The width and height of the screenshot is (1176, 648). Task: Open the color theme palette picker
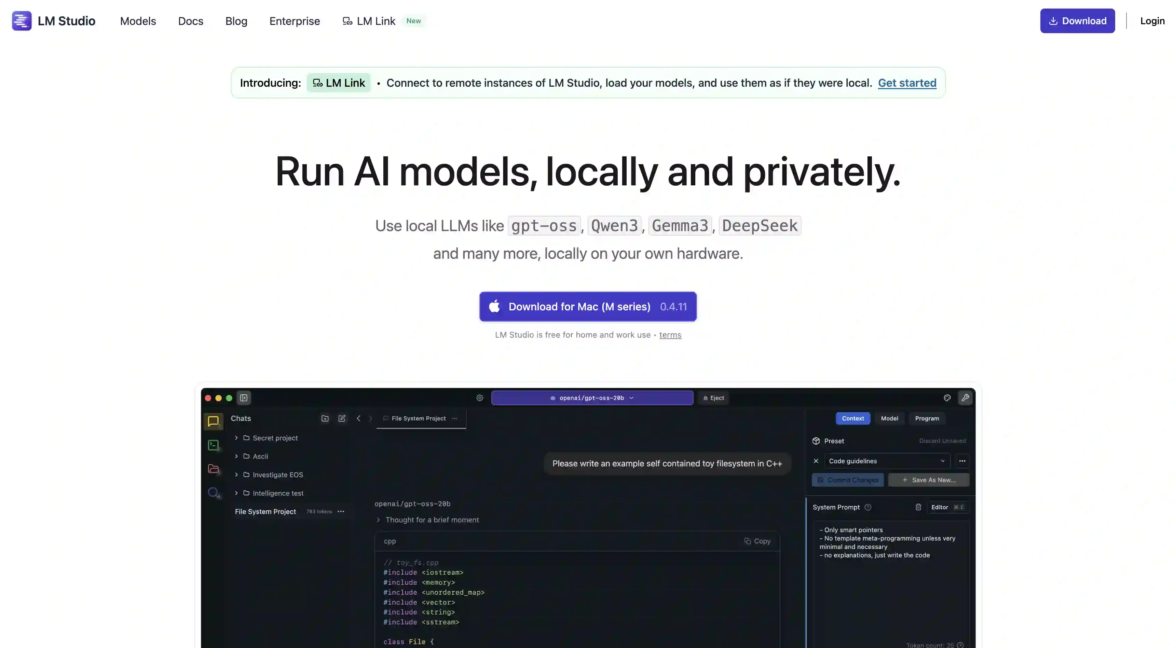(947, 398)
